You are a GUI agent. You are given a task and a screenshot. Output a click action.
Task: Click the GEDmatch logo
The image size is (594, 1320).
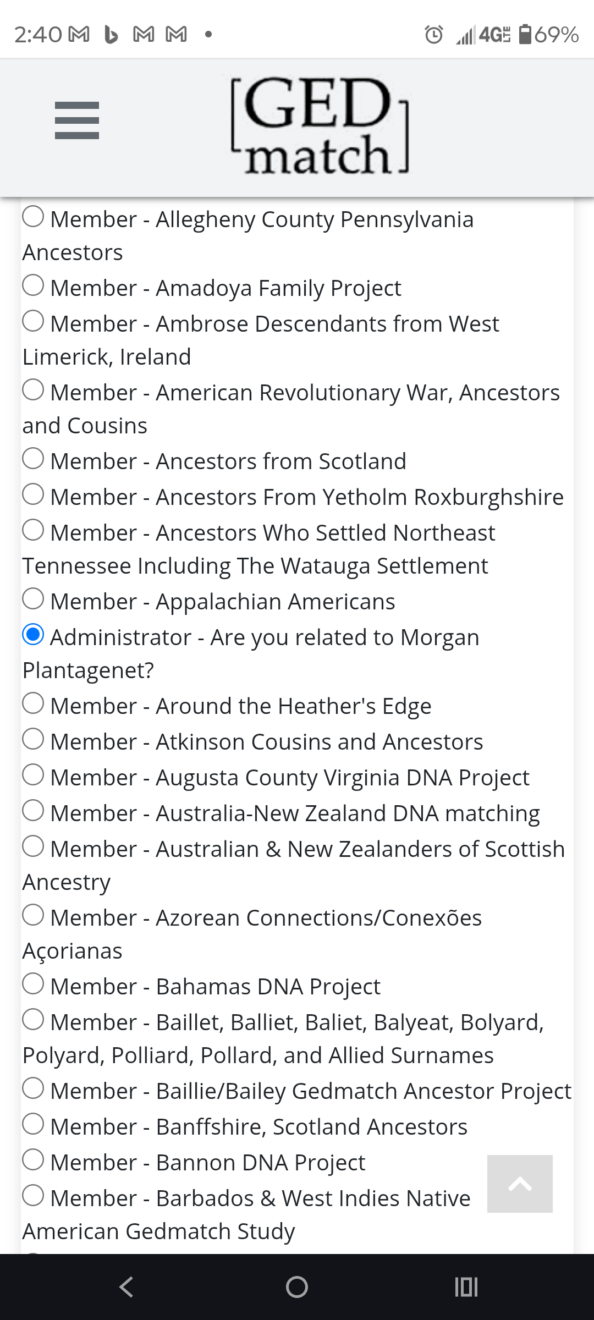(x=318, y=125)
